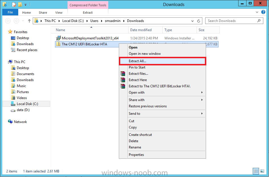Click the New folder quick access icon
This screenshot has width=269, height=177.
point(20,5)
